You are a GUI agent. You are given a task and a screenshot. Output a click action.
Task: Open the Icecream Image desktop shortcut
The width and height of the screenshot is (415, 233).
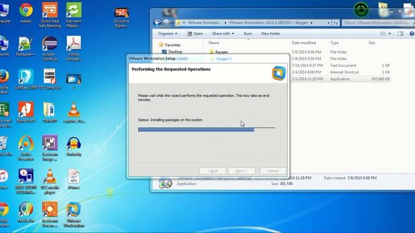(x=50, y=148)
